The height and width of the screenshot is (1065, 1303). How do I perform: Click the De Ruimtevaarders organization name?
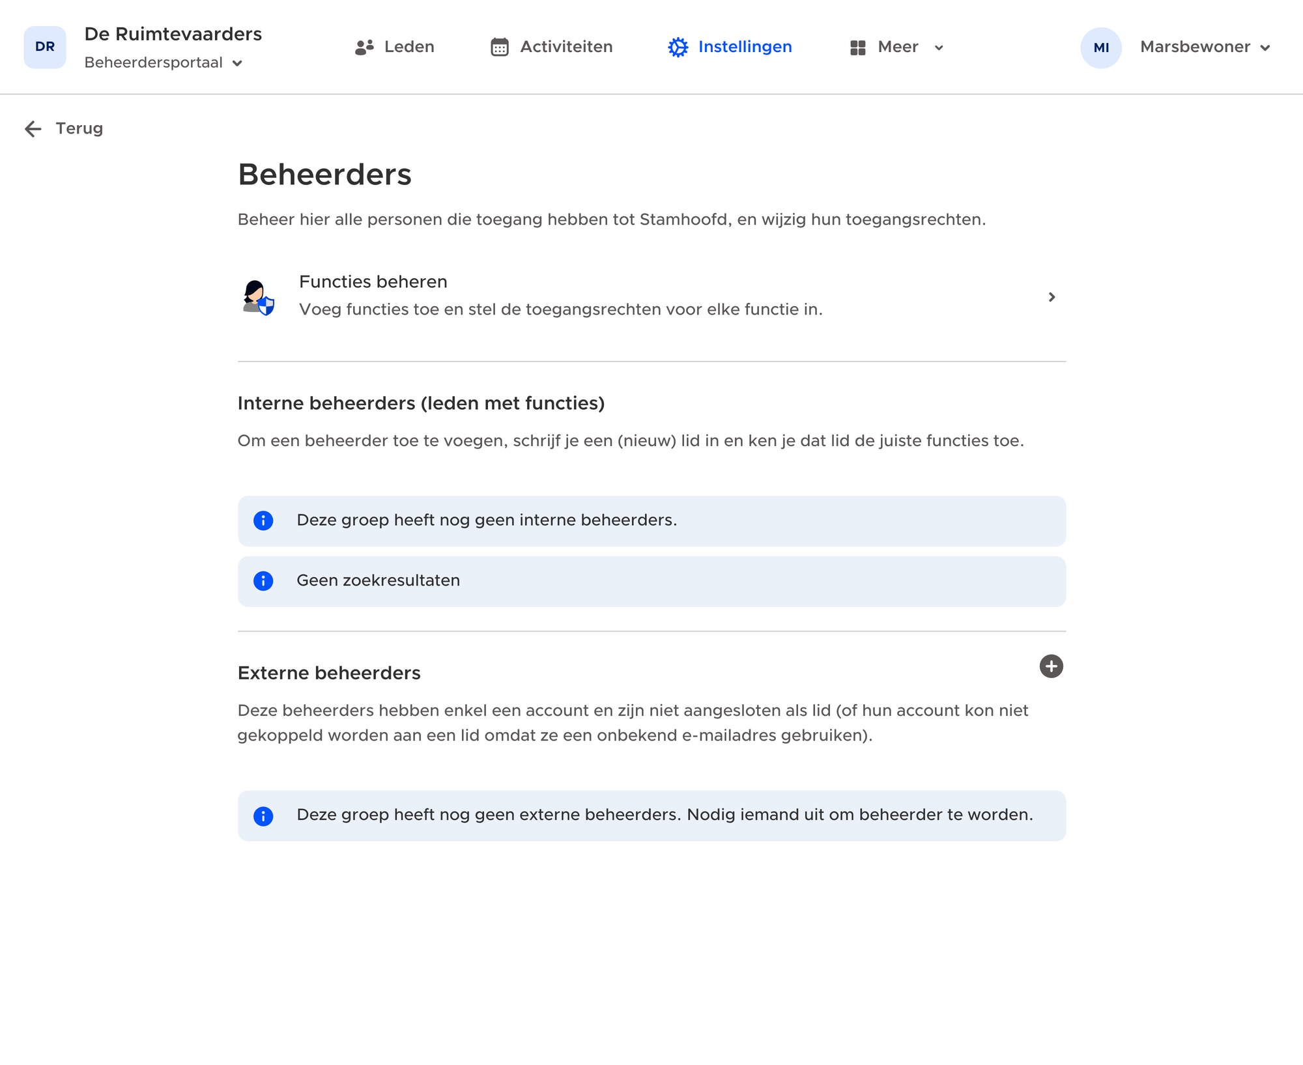coord(173,34)
